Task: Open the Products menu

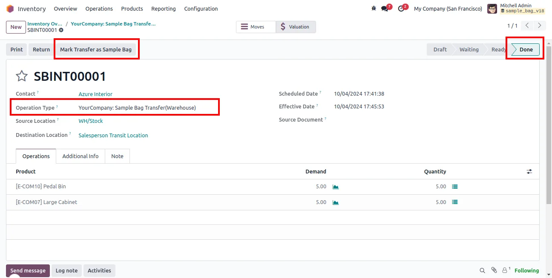Action: (132, 9)
